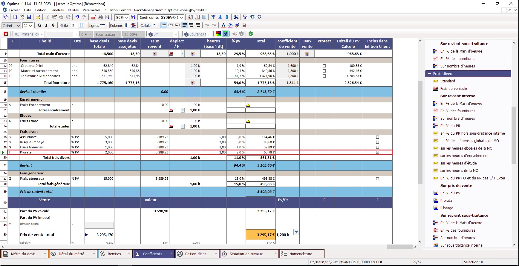Image resolution: width=519 pixels, height=266 pixels.
Task: Center text with the center alignment icon
Action: [191, 25]
